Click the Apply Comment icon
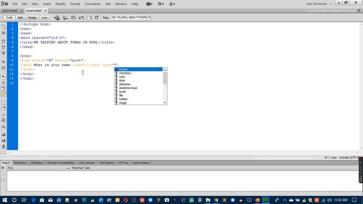Screen dimensions: 363x204 tap(3, 103)
